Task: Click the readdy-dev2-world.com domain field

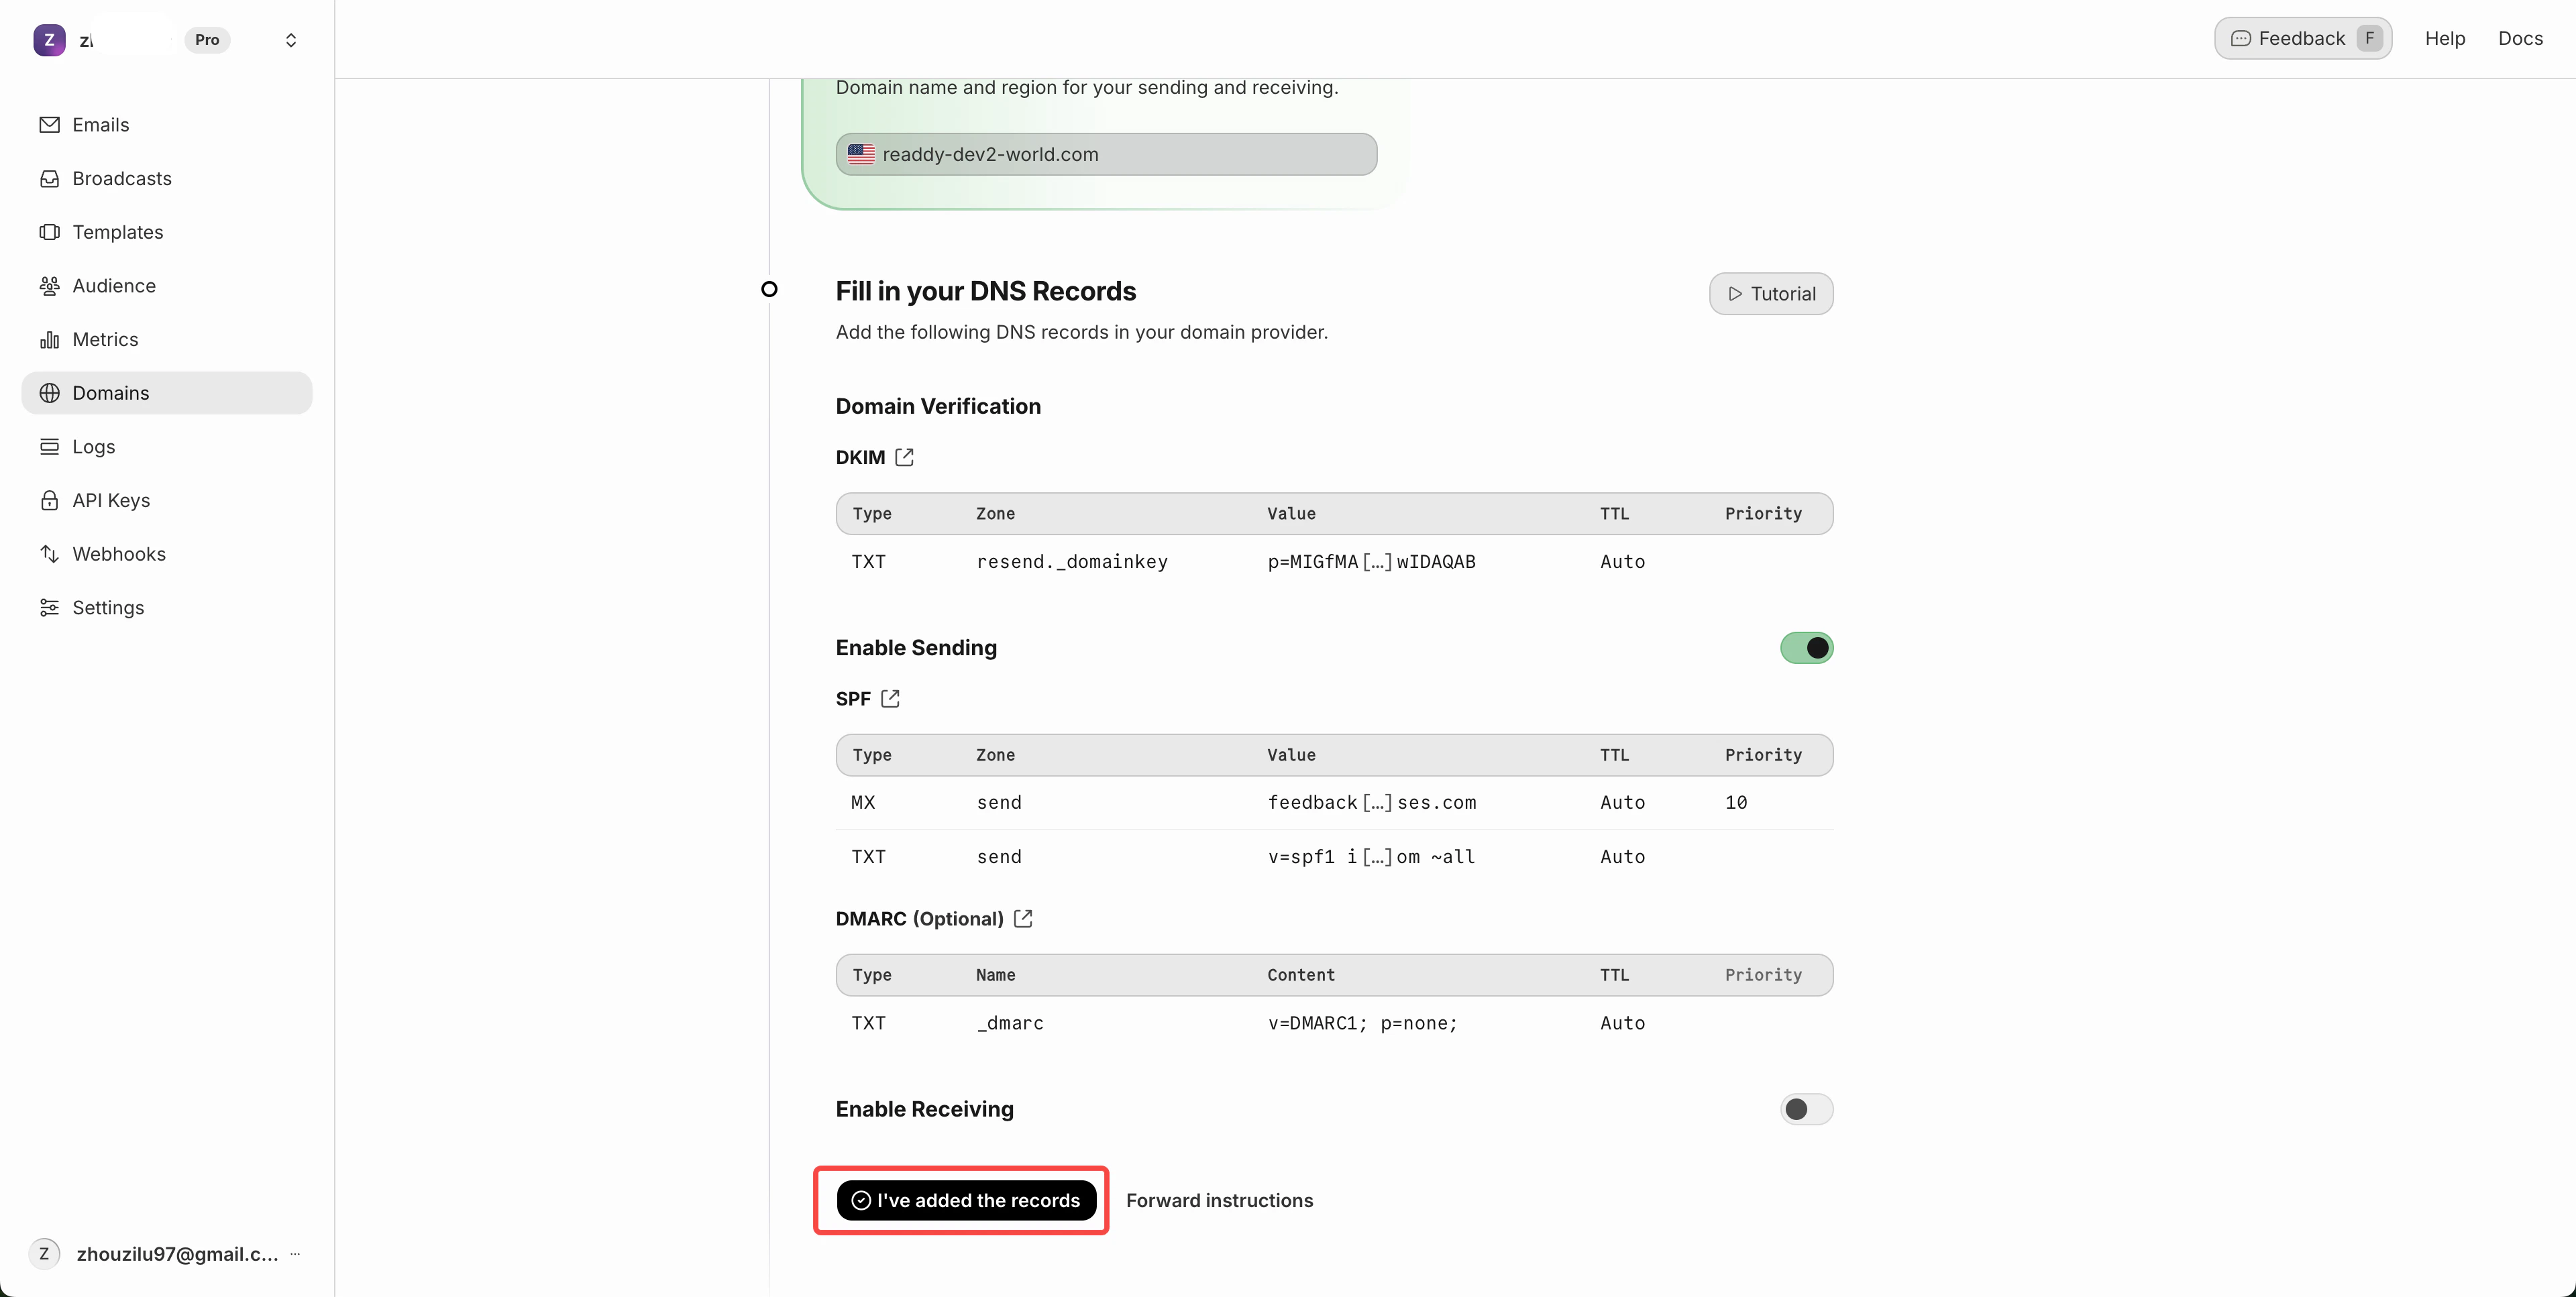Action: (x=1105, y=154)
